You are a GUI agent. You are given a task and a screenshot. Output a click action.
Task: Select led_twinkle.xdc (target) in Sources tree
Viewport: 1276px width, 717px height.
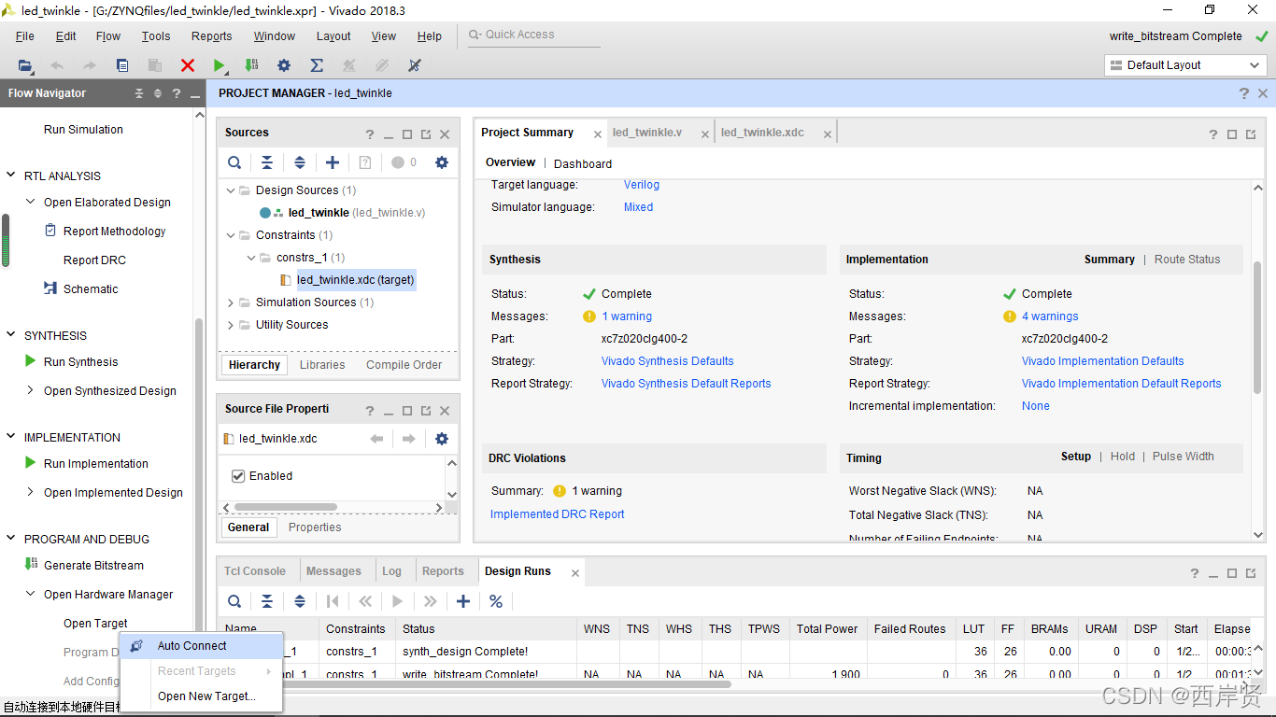coord(355,280)
